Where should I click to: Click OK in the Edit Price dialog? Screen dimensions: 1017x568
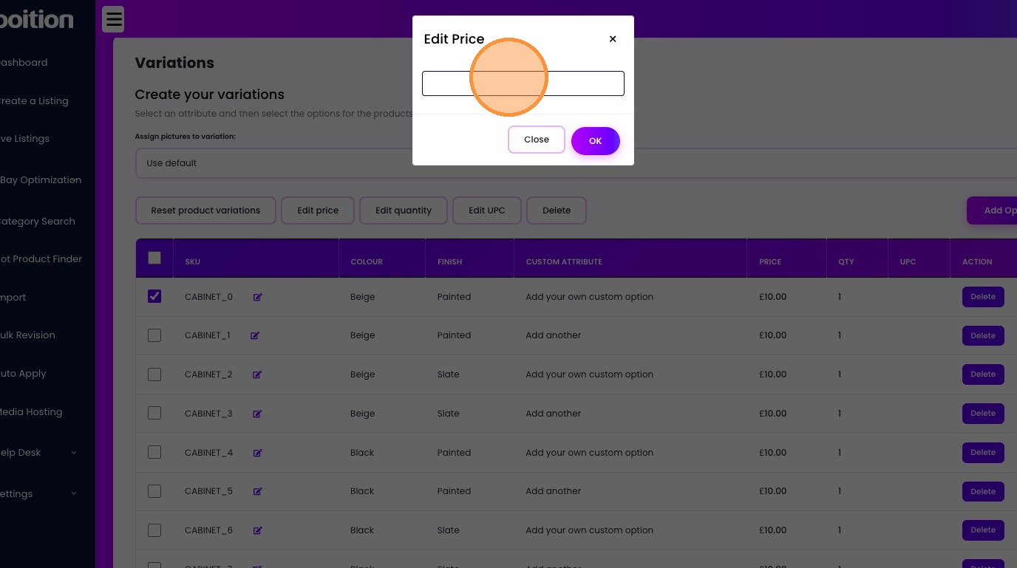595,140
